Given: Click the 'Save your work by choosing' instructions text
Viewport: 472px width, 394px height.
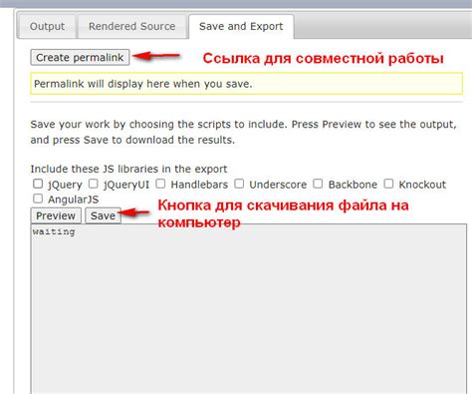Looking at the screenshot, I should (x=243, y=132).
